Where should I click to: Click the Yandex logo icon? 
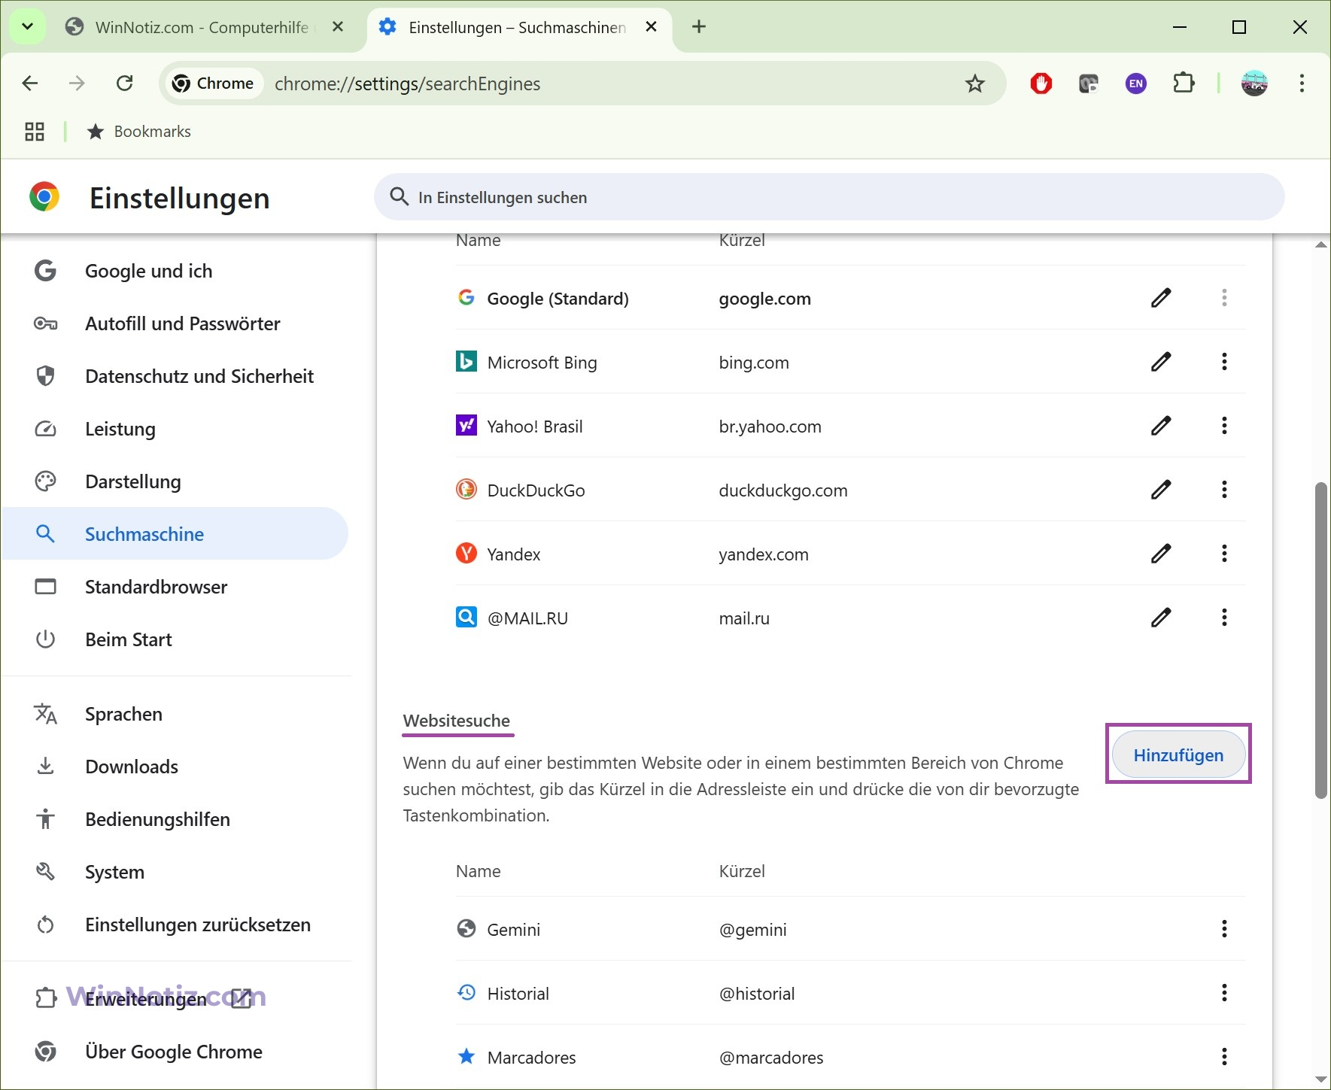(466, 554)
